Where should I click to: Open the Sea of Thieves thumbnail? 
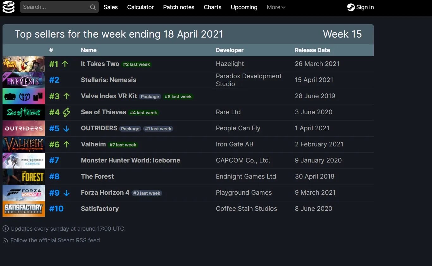pyautogui.click(x=24, y=112)
